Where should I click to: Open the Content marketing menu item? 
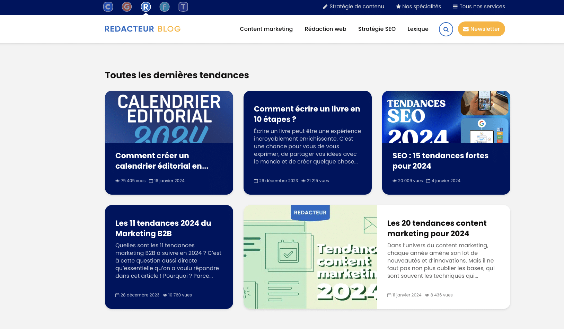click(266, 29)
